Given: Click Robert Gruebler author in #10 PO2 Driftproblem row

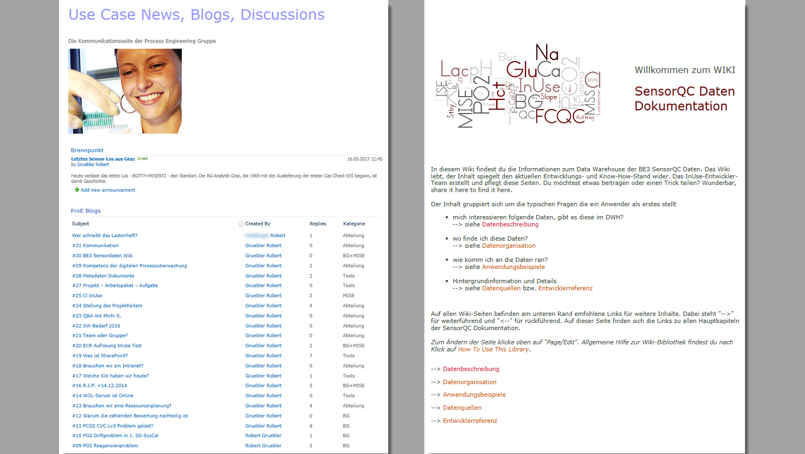Looking at the screenshot, I should pos(263,435).
